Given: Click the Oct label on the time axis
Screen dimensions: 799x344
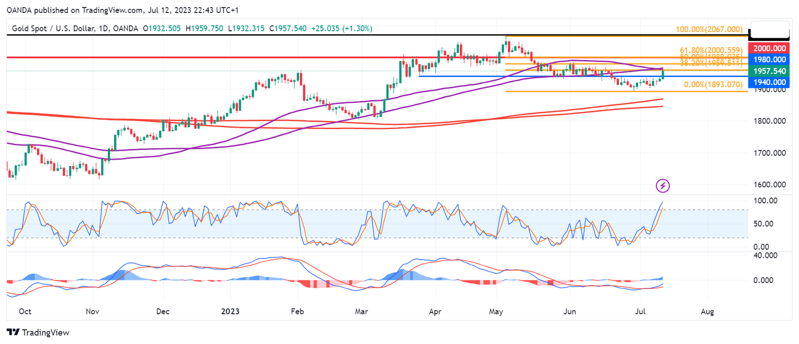Looking at the screenshot, I should (x=25, y=311).
